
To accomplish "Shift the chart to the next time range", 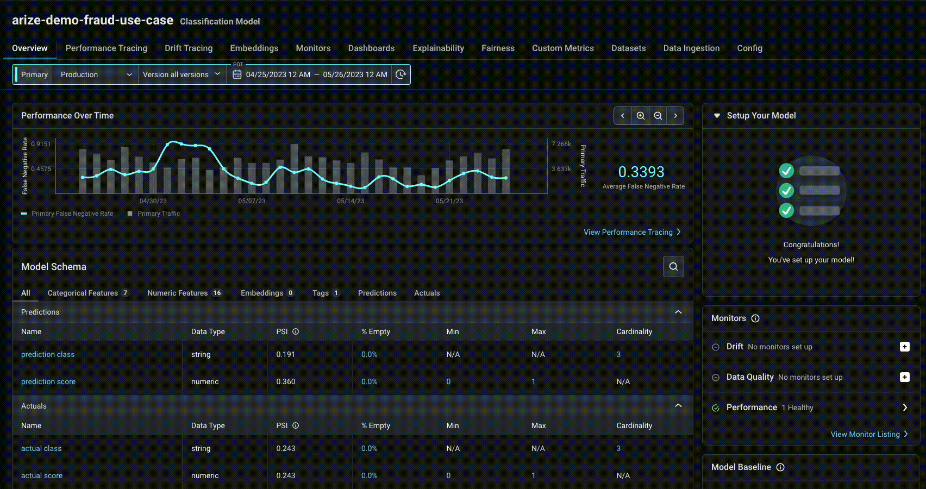I will click(x=675, y=116).
